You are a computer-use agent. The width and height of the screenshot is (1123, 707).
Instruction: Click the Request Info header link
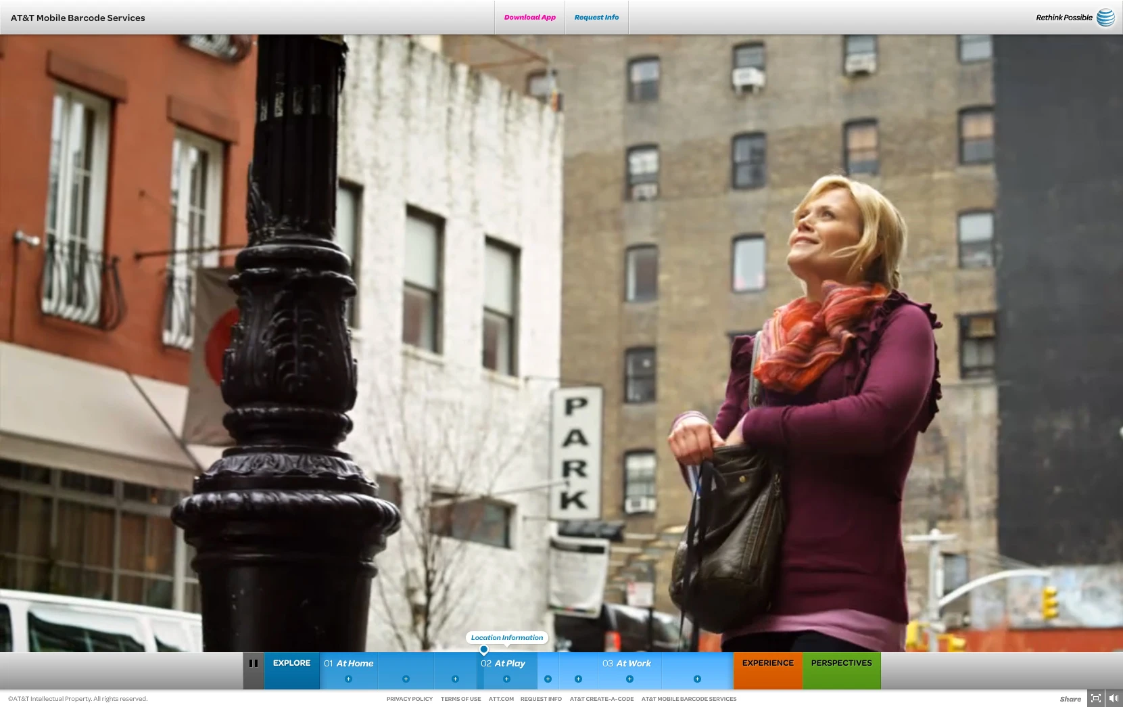(x=596, y=18)
